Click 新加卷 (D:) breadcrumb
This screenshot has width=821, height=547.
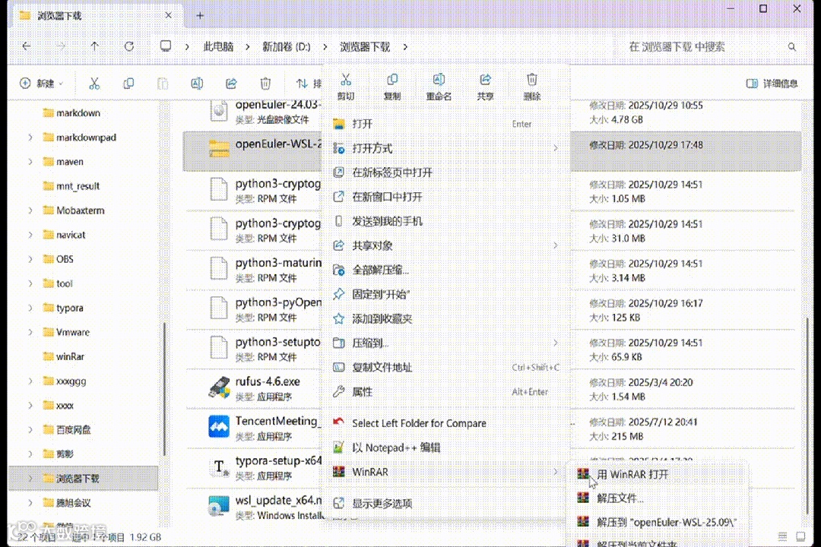pyautogui.click(x=287, y=47)
